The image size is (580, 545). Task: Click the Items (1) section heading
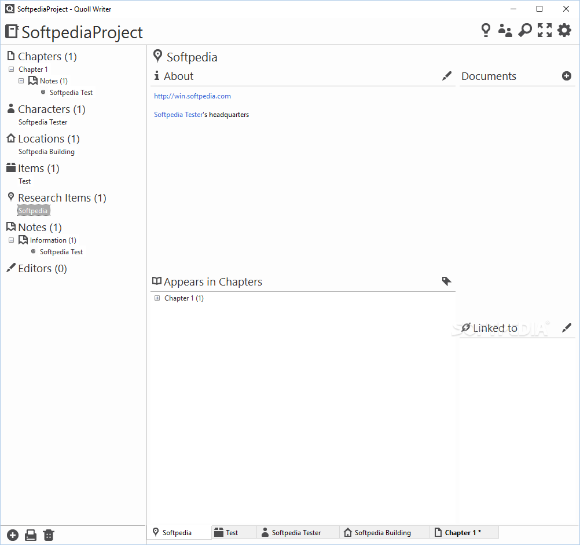pos(39,169)
